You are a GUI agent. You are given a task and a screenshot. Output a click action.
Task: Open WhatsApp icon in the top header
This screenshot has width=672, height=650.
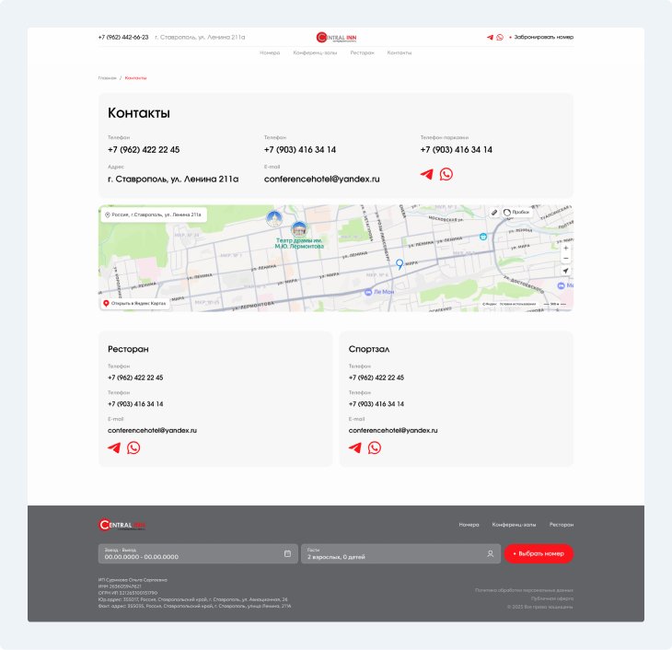click(x=500, y=38)
